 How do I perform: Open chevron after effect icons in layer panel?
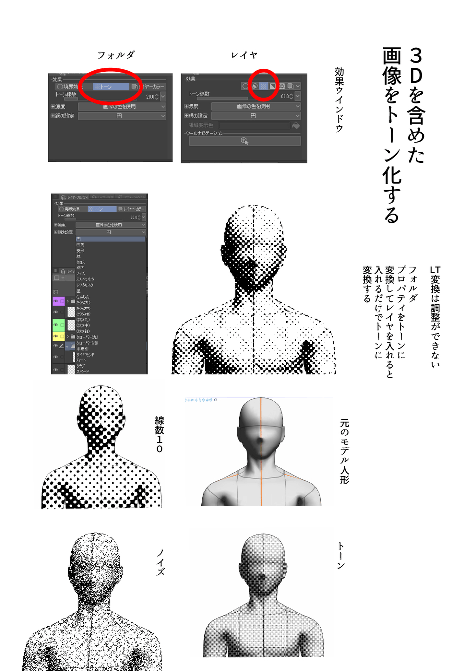(x=298, y=86)
